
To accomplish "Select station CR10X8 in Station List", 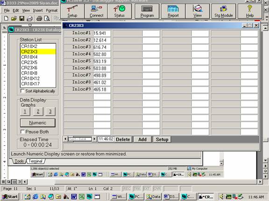I will point(38,73).
